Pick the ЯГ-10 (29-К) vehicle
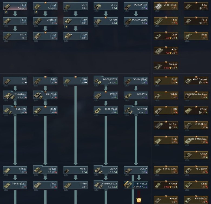Image resolution: width=211 pixels, height=204 pixels. [106, 110]
